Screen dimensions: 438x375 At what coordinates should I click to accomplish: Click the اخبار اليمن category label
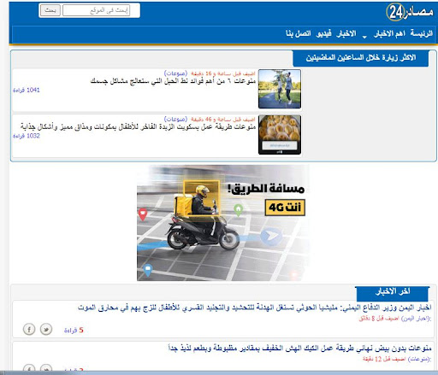(x=416, y=319)
